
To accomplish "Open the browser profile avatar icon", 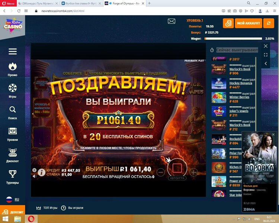I will pos(260,11).
